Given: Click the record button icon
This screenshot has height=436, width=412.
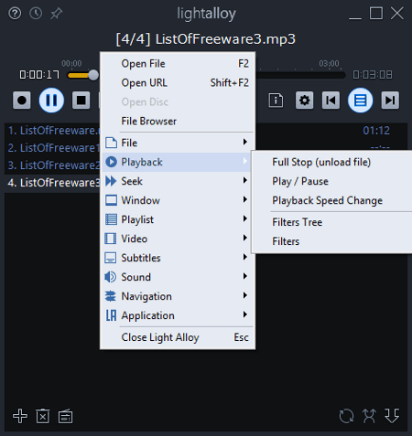Looking at the screenshot, I should point(22,100).
